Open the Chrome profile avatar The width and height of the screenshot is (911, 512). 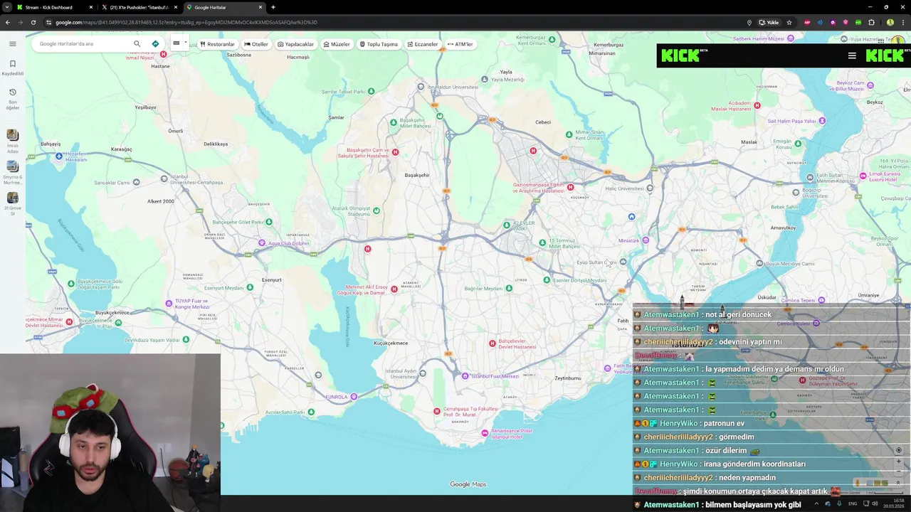[x=890, y=22]
